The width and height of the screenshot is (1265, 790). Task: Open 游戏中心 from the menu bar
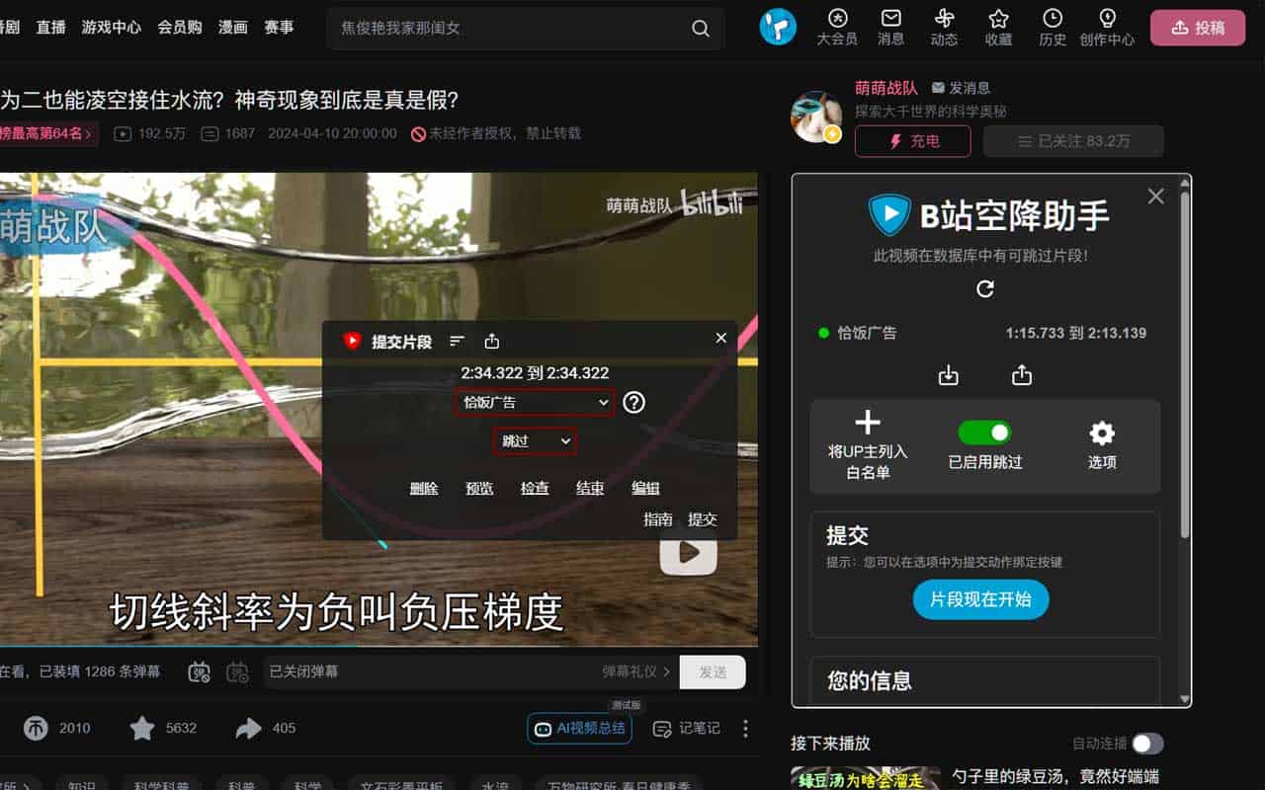click(111, 27)
